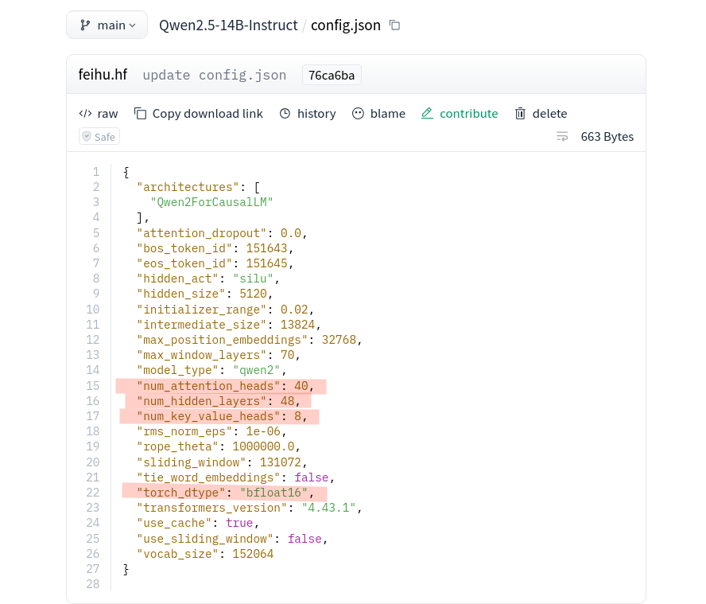Copy the file path with copy icon

click(x=395, y=25)
